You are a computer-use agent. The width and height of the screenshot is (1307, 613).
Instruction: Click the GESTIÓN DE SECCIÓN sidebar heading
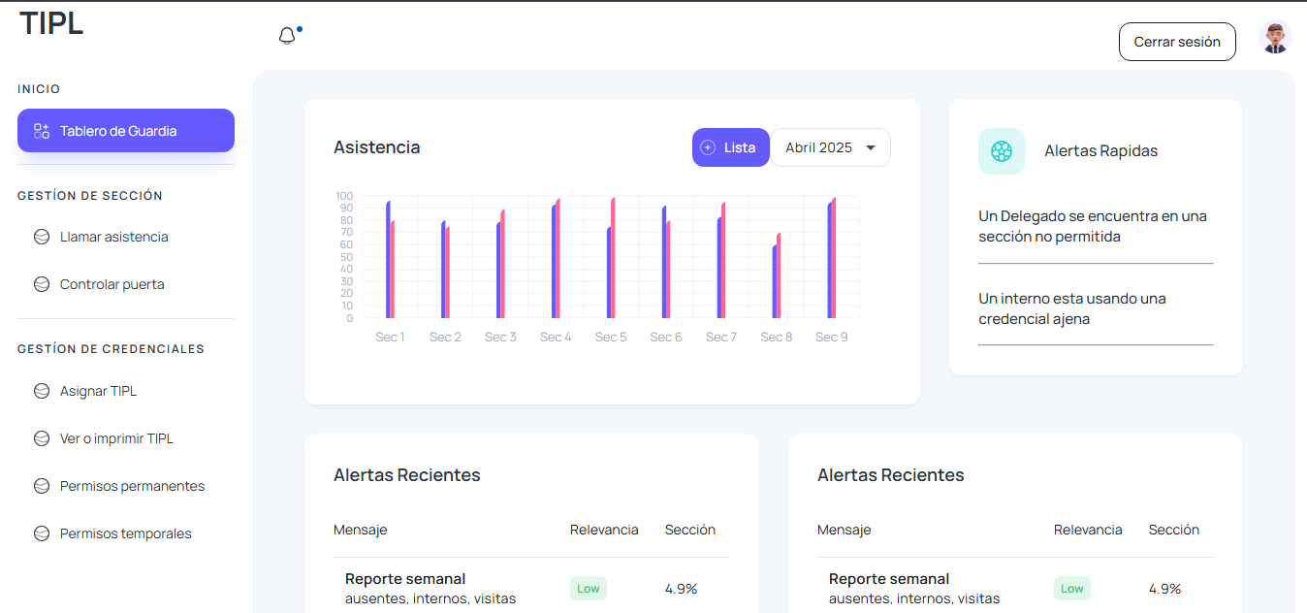click(x=90, y=196)
